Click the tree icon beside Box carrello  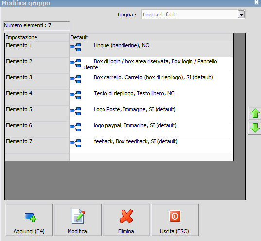75,80
